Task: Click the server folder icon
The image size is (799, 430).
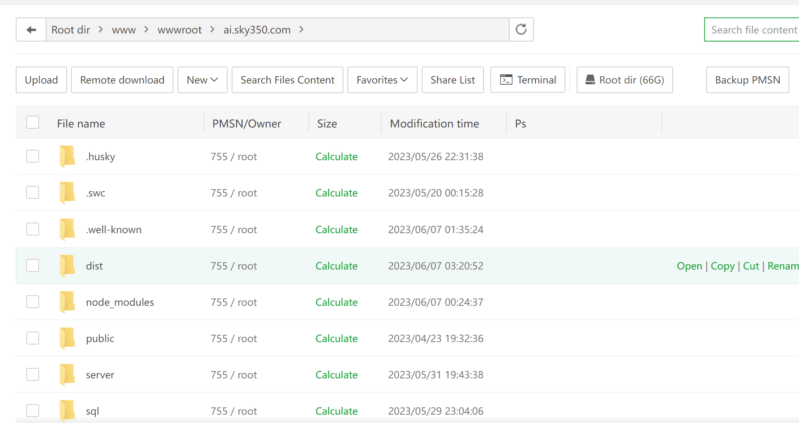Action: (x=67, y=375)
